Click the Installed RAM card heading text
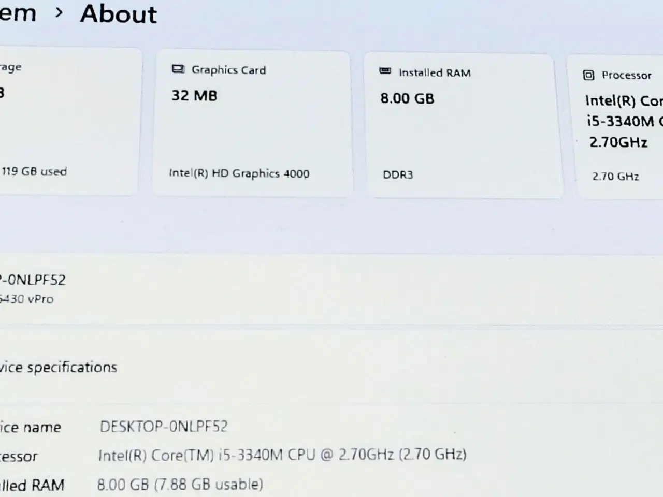Viewport: 663px width, 497px height. [435, 73]
